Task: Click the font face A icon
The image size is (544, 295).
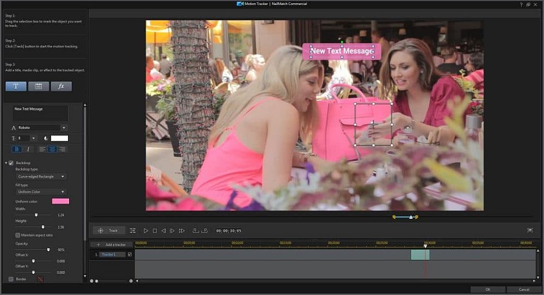Action: pos(14,128)
